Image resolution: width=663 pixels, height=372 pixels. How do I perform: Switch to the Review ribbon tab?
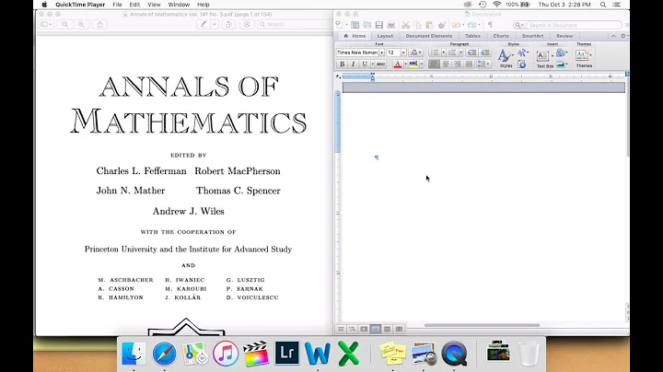tap(564, 36)
